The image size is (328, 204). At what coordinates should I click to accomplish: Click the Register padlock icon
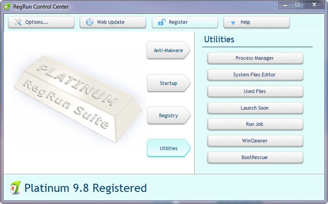[161, 22]
